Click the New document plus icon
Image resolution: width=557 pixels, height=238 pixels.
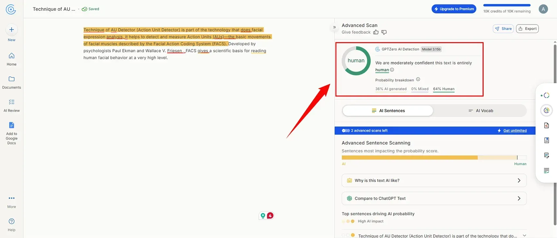tap(11, 30)
